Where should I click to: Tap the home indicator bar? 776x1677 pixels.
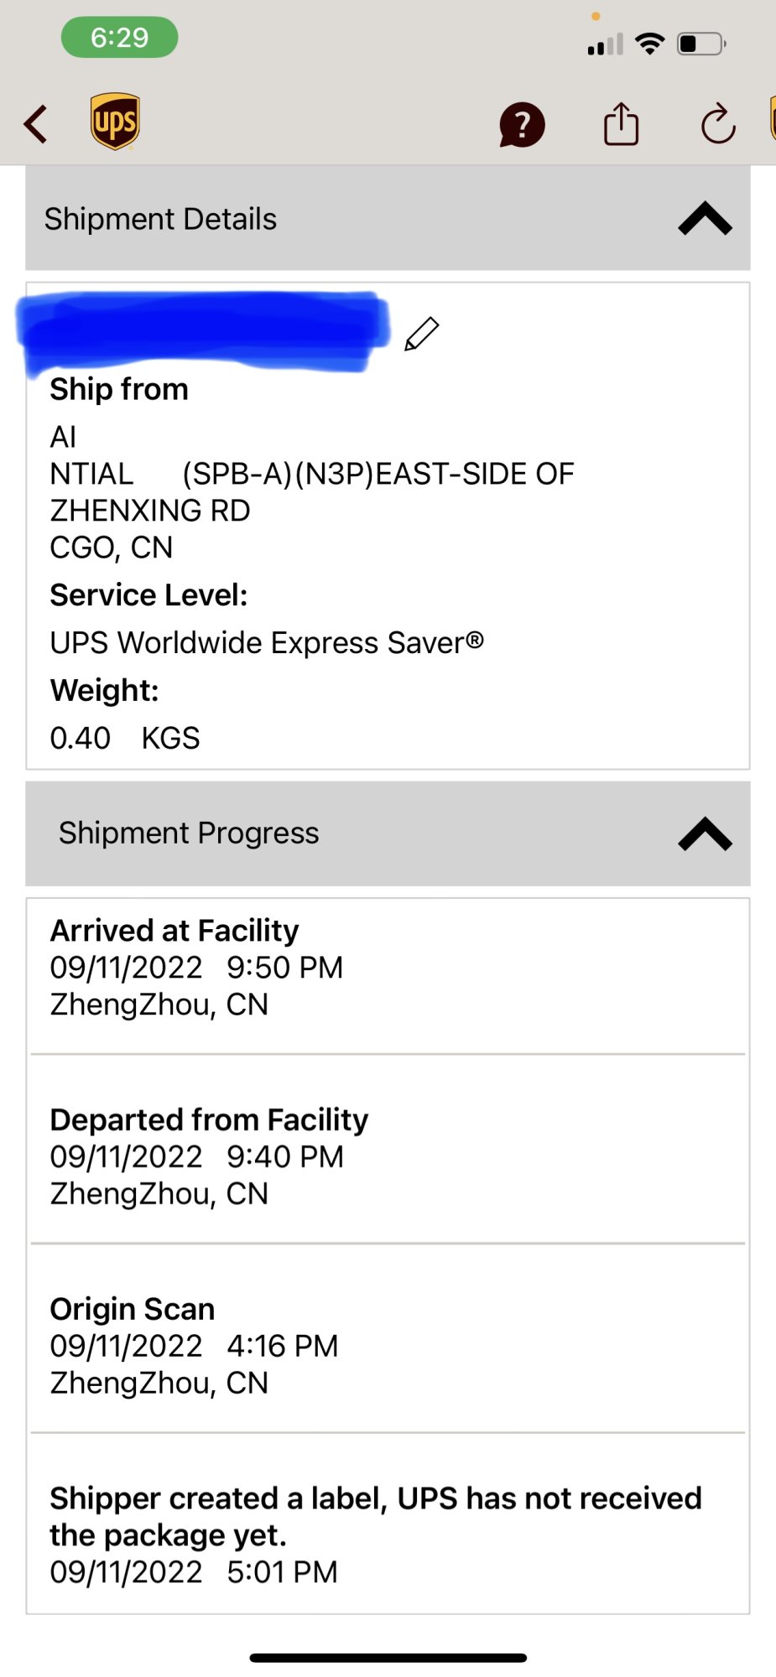pos(388,1658)
